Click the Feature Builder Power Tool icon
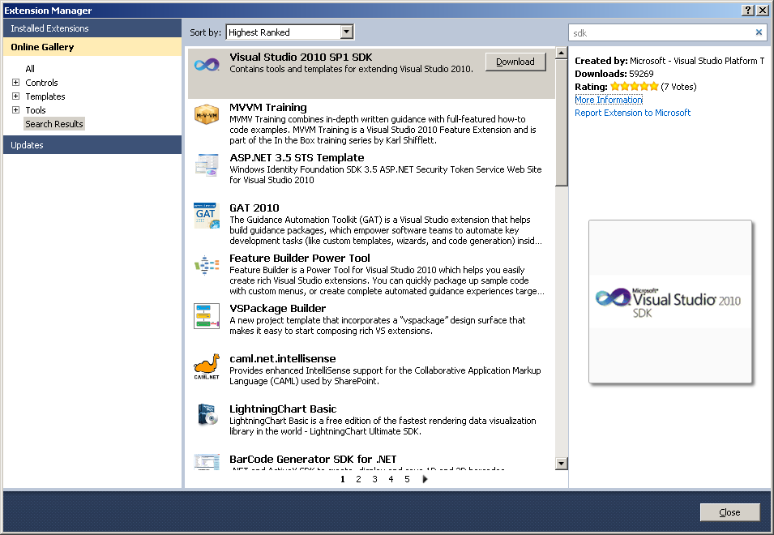The width and height of the screenshot is (774, 535). pyautogui.click(x=207, y=266)
